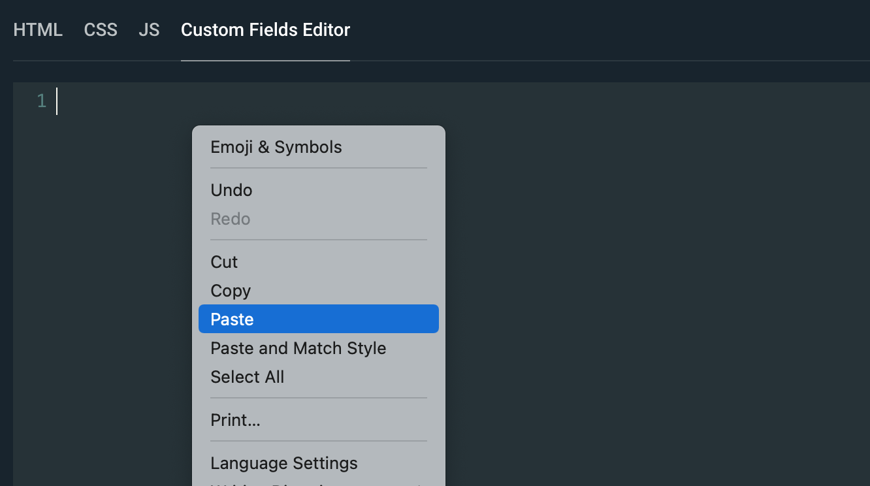Choose Emoji & Symbols from context menu
This screenshot has height=486, width=870.
(276, 147)
